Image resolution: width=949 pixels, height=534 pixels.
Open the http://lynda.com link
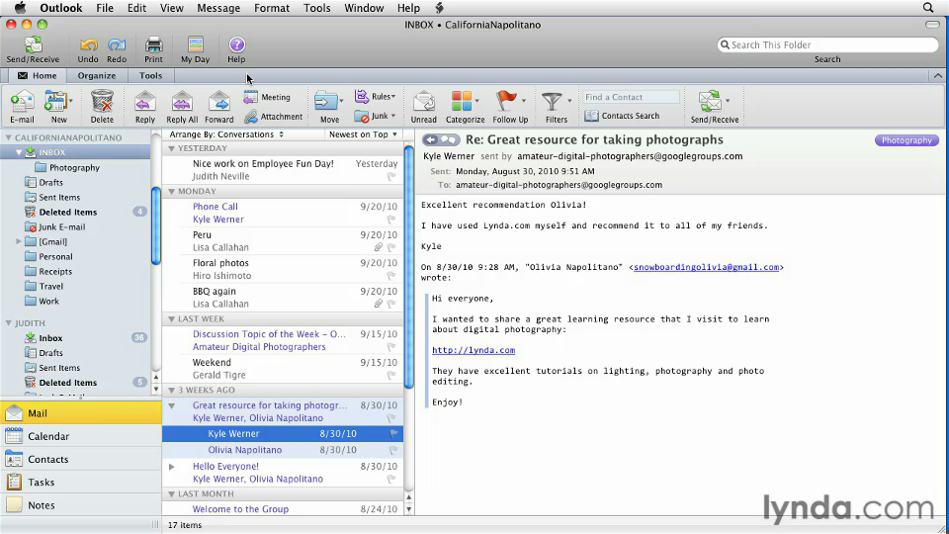(474, 350)
